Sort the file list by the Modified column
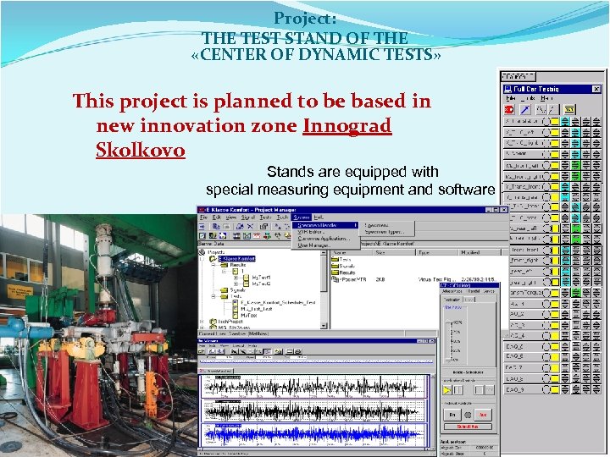 [480, 252]
